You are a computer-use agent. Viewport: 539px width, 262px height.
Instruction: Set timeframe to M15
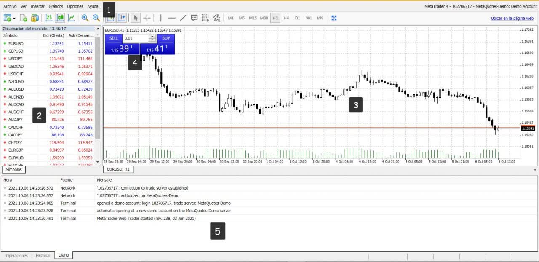[x=253, y=18]
